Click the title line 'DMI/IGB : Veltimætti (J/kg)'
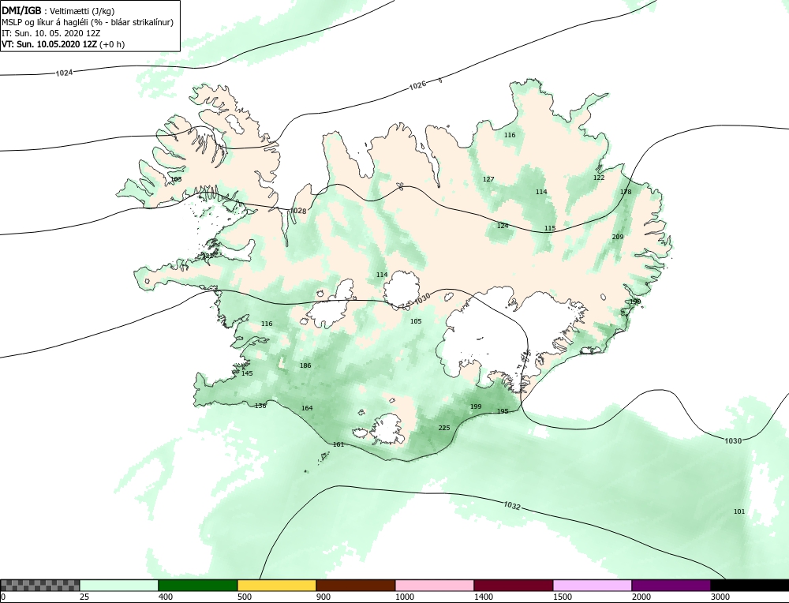Image resolution: width=789 pixels, height=603 pixels. coord(58,12)
